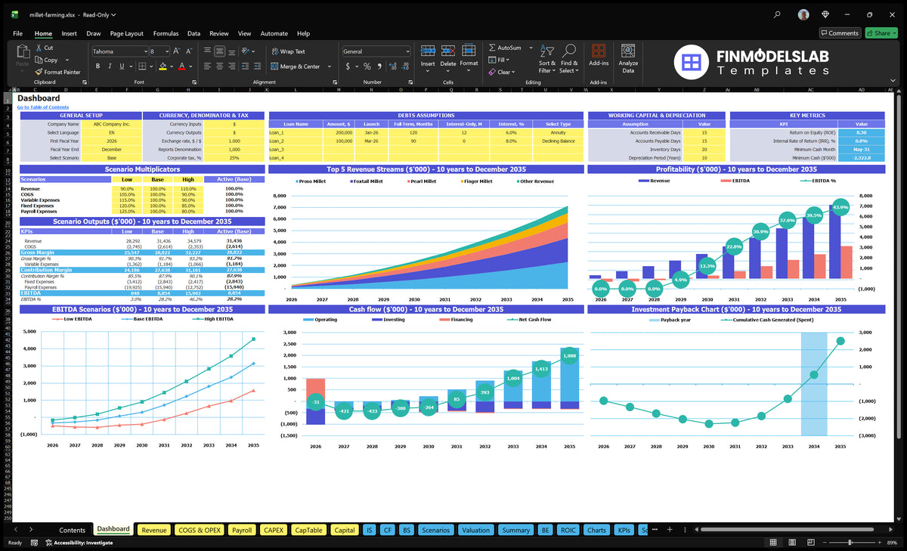The width and height of the screenshot is (907, 551).
Task: Click the Add-ins icon
Action: coord(599,51)
